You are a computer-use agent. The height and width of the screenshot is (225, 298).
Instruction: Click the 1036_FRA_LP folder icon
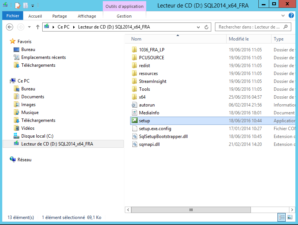[134, 50]
